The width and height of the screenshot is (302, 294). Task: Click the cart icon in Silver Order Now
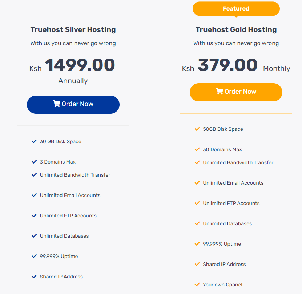pyautogui.click(x=56, y=104)
